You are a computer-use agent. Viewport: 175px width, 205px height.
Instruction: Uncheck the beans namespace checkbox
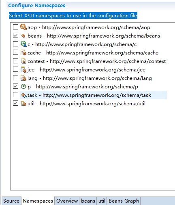[15, 36]
